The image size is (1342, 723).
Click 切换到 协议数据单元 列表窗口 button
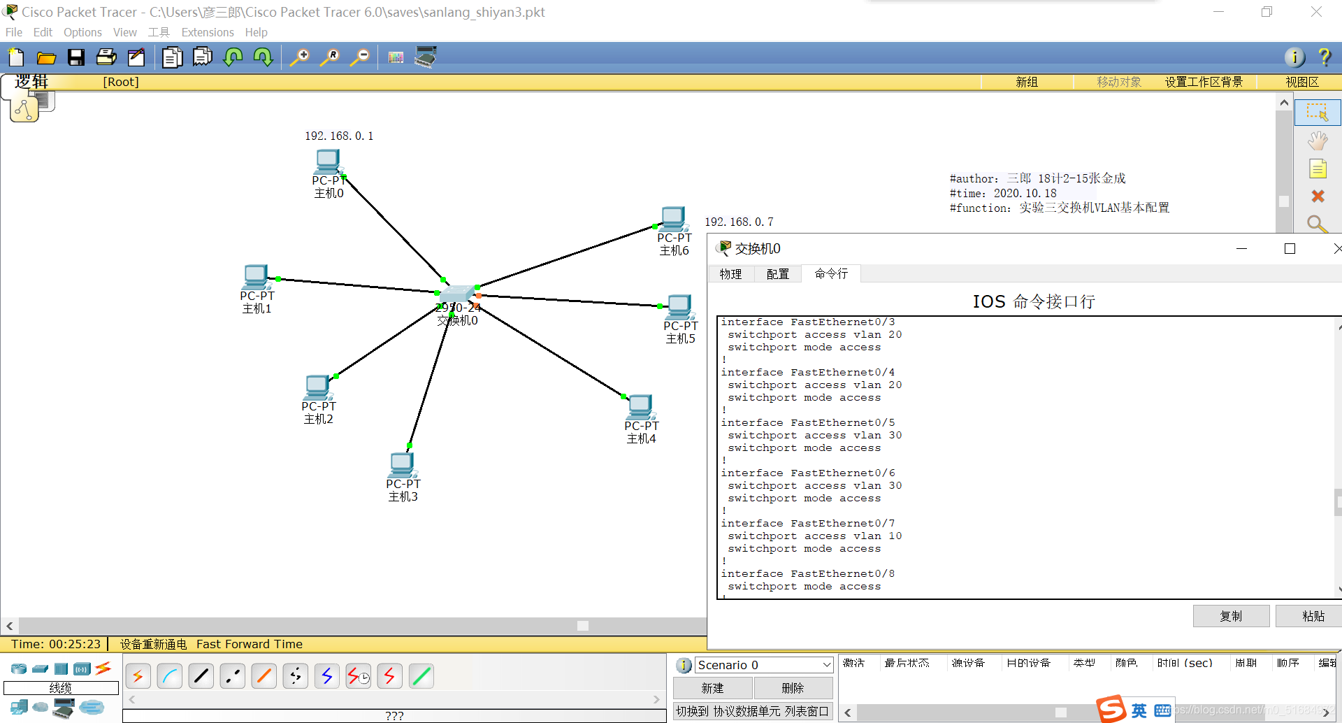[753, 711]
